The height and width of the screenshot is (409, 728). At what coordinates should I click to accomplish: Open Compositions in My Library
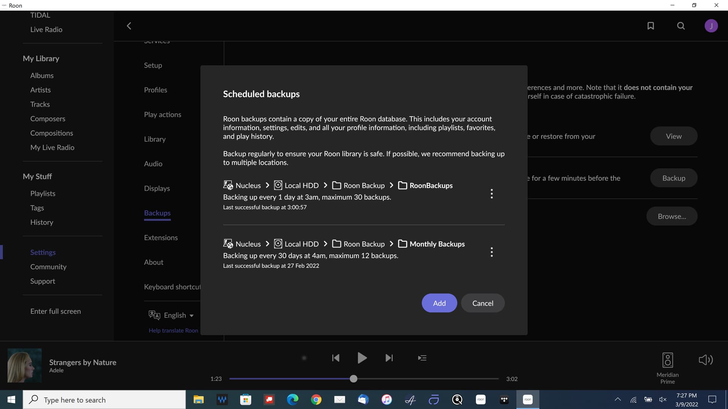pyautogui.click(x=52, y=133)
